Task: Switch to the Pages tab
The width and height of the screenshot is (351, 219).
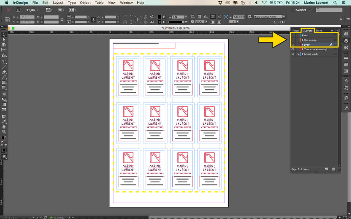Action: coord(296,31)
